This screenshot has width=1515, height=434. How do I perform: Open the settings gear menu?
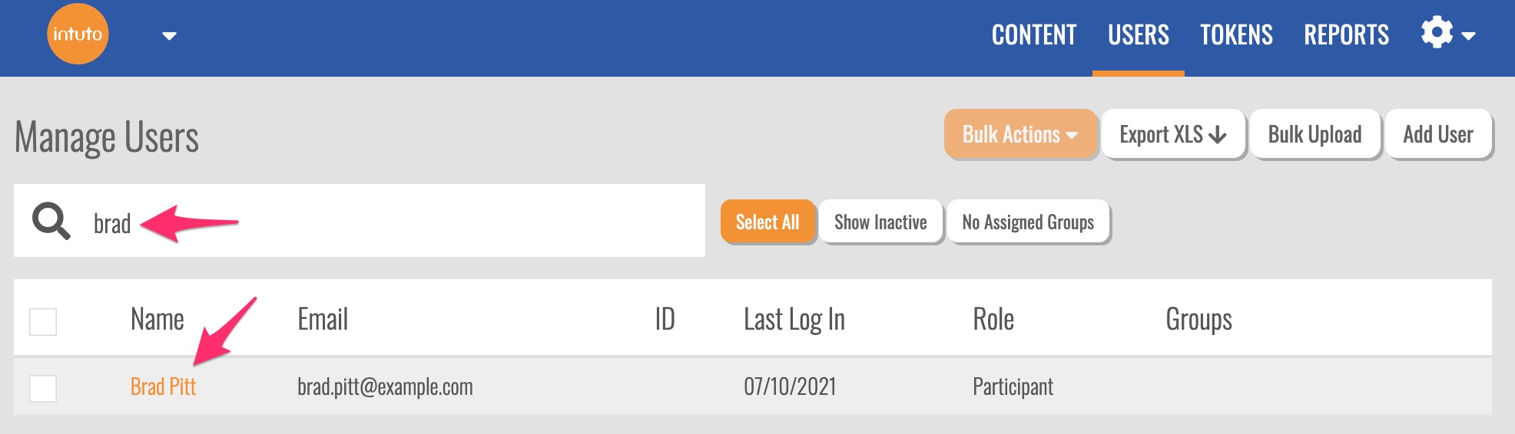coord(1437,34)
